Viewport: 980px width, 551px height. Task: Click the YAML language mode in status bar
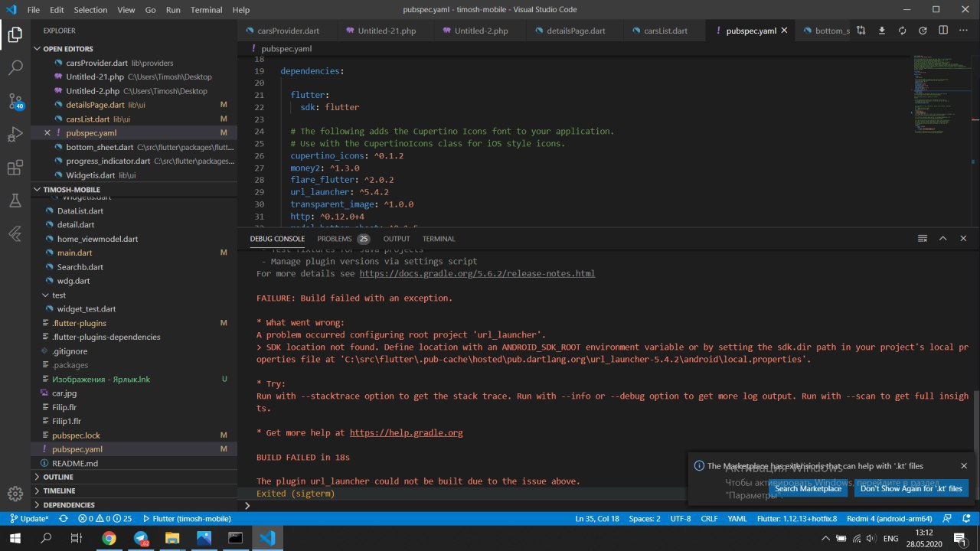[x=737, y=518]
